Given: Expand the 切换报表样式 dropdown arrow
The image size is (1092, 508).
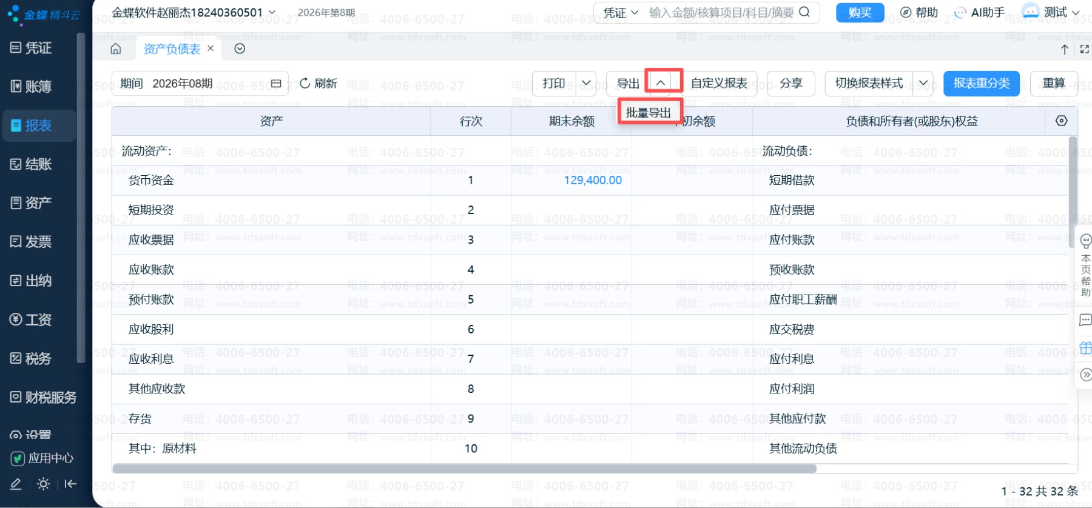Looking at the screenshot, I should (x=923, y=83).
